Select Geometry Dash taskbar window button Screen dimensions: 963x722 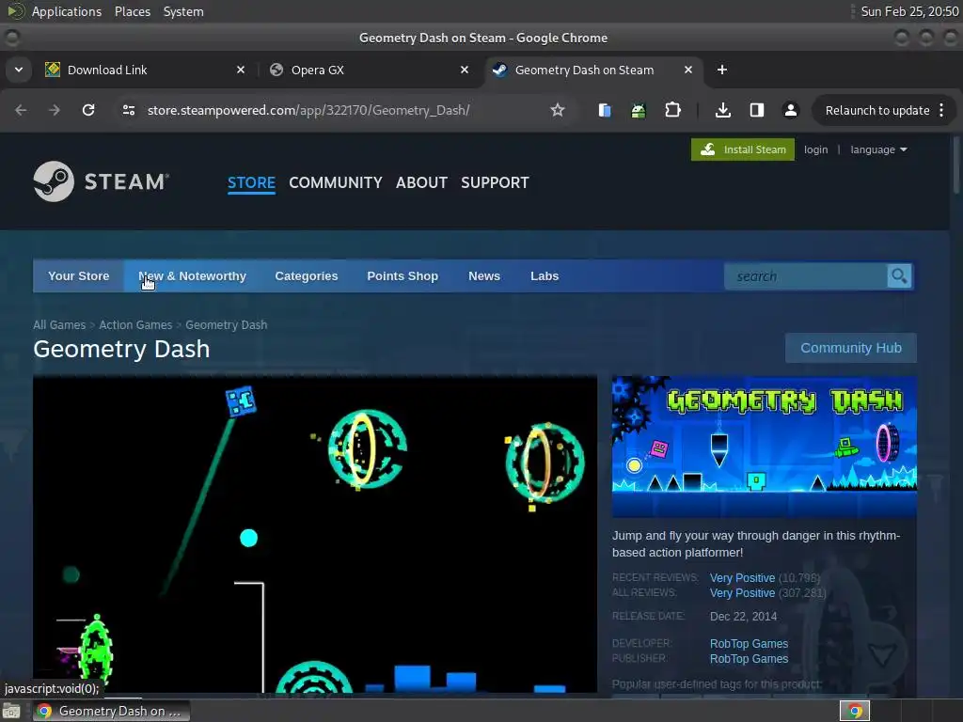click(111, 711)
